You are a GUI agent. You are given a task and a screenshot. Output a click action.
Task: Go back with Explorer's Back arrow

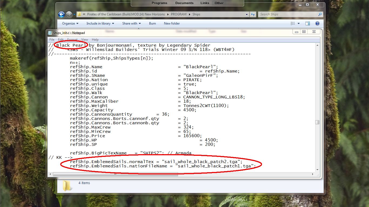[x=62, y=14]
